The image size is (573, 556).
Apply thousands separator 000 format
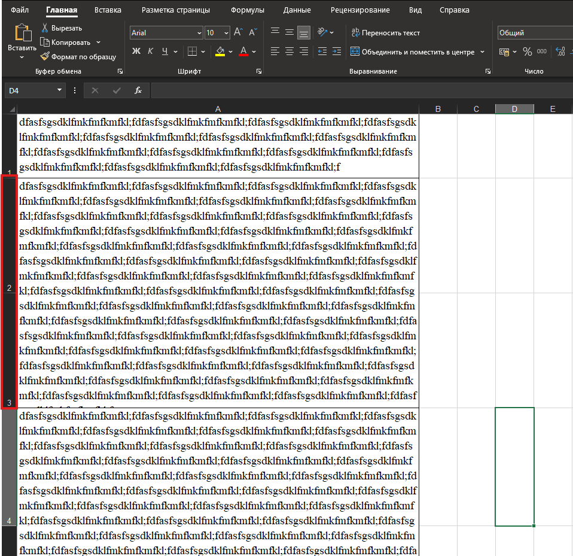coord(541,51)
